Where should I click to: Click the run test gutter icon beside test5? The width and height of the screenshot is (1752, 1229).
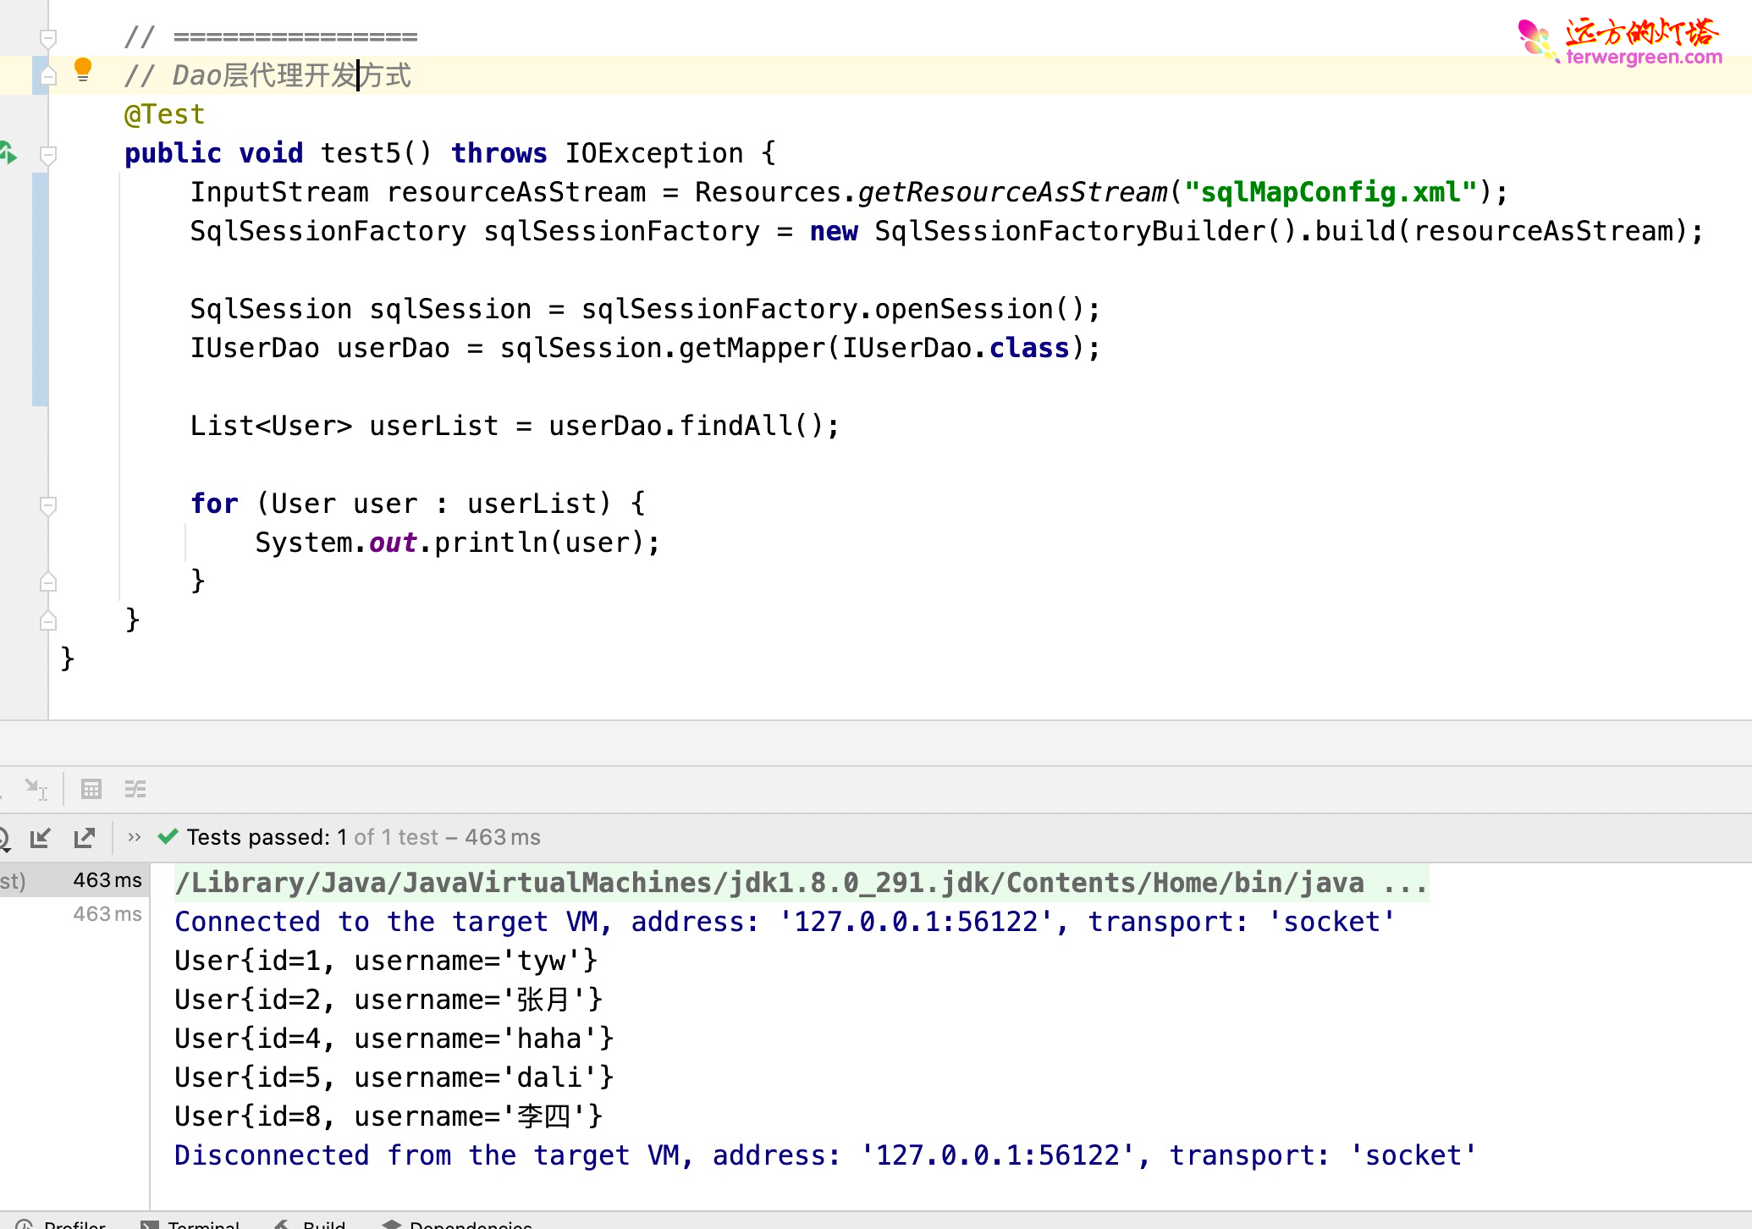click(8, 153)
